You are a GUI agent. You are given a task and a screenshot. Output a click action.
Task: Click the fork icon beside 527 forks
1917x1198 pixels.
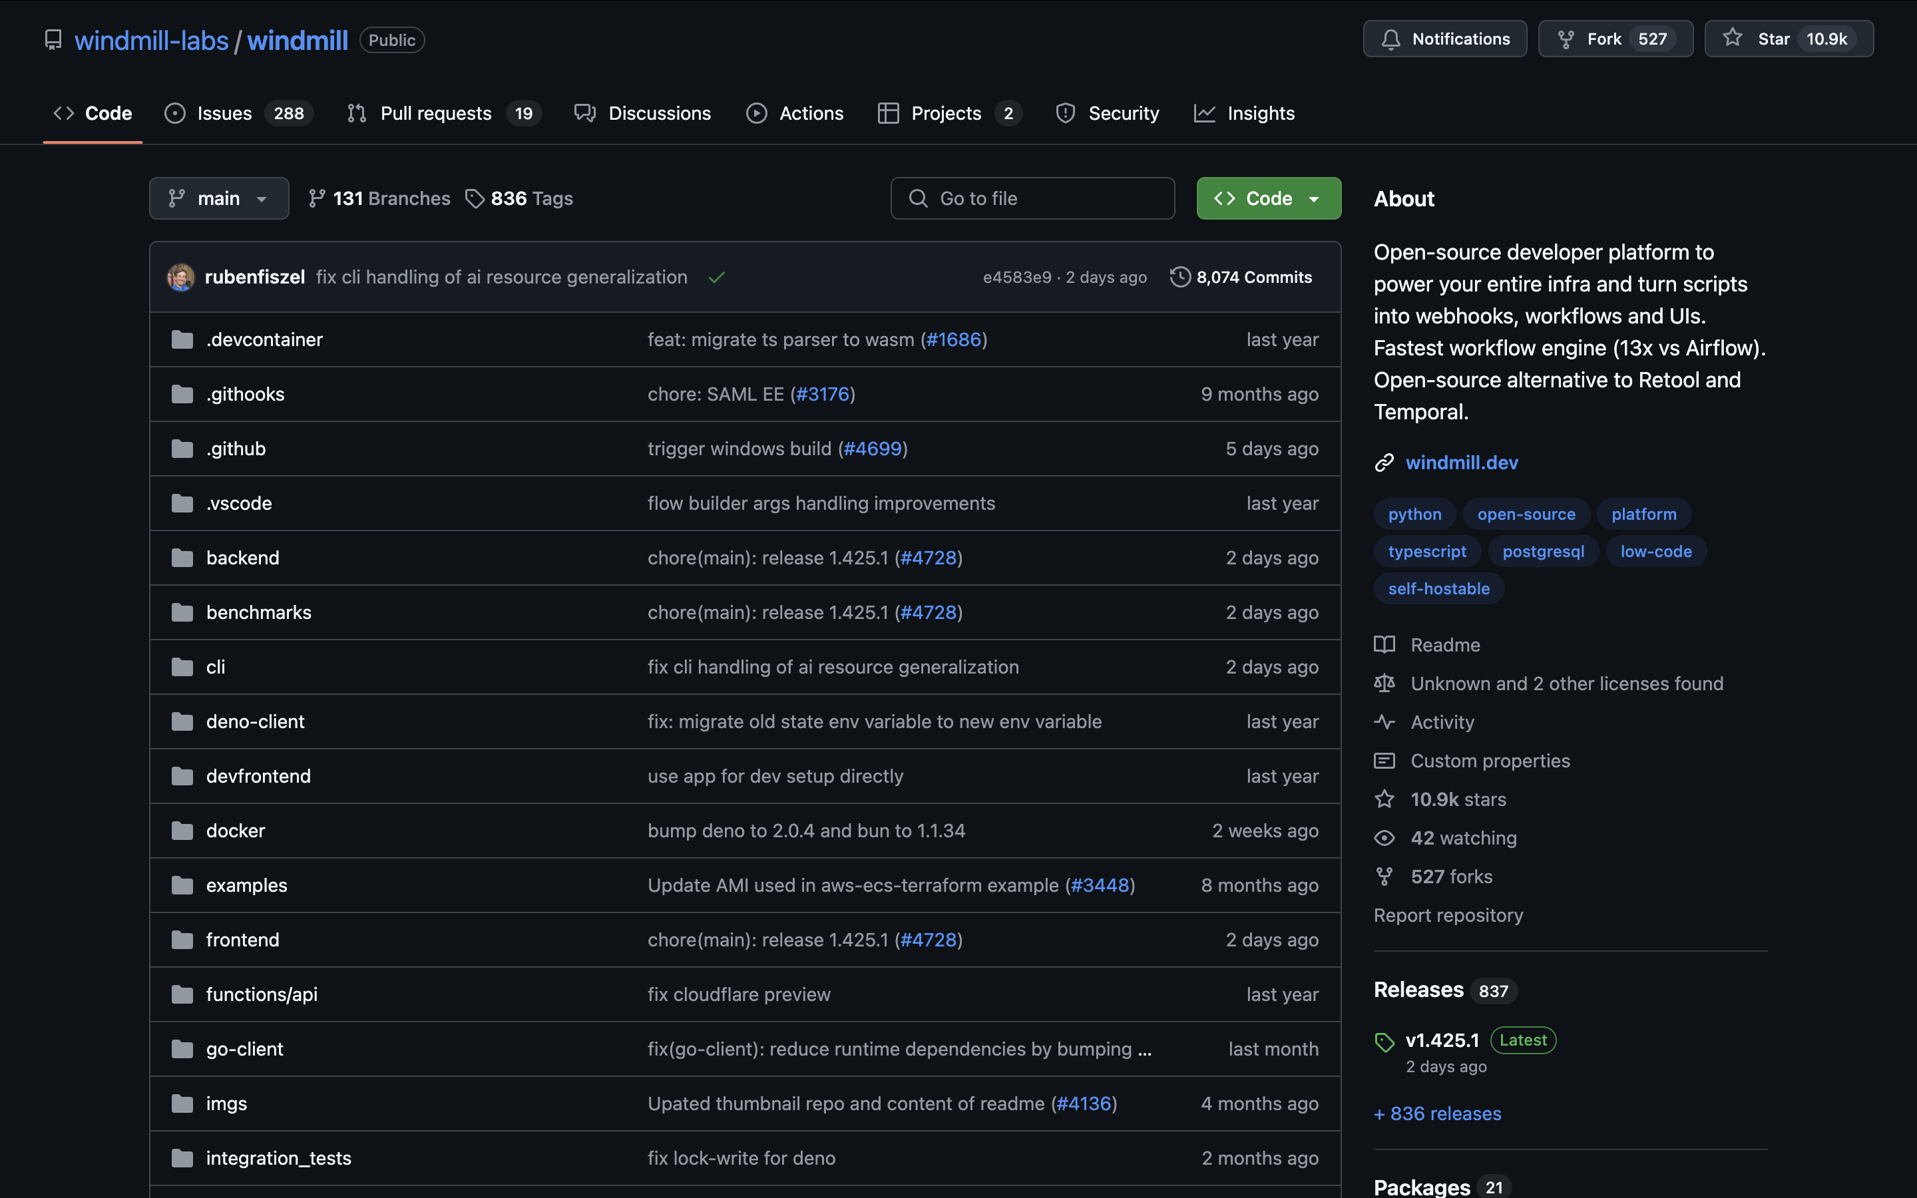pos(1384,877)
